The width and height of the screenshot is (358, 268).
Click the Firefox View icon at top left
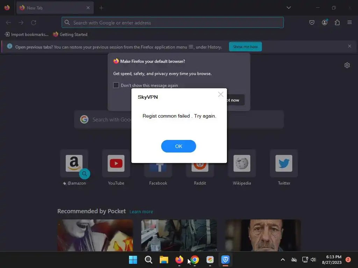[x=7, y=8]
